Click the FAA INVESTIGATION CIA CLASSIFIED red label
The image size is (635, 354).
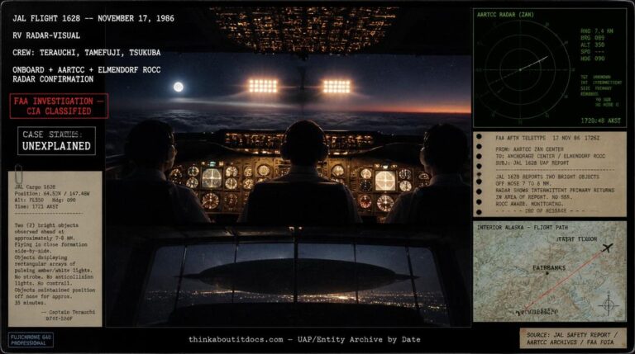click(x=60, y=106)
